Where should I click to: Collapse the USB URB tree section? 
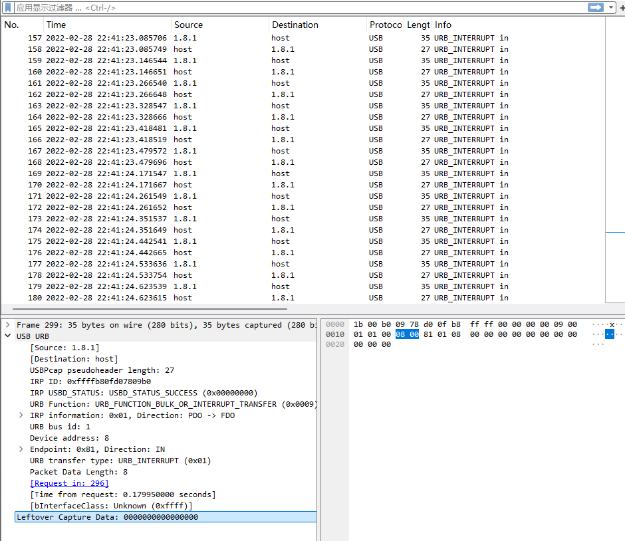pyautogui.click(x=7, y=336)
